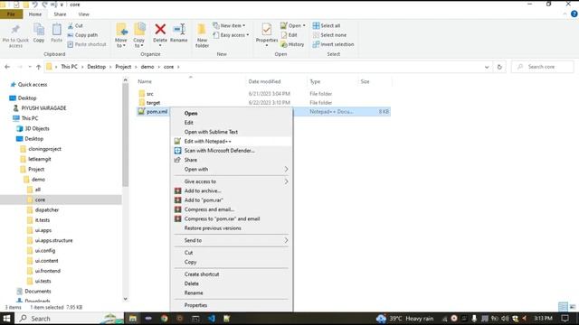Expand the Give access to submenu

coord(232,181)
